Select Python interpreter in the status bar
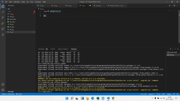 (x=8, y=94)
